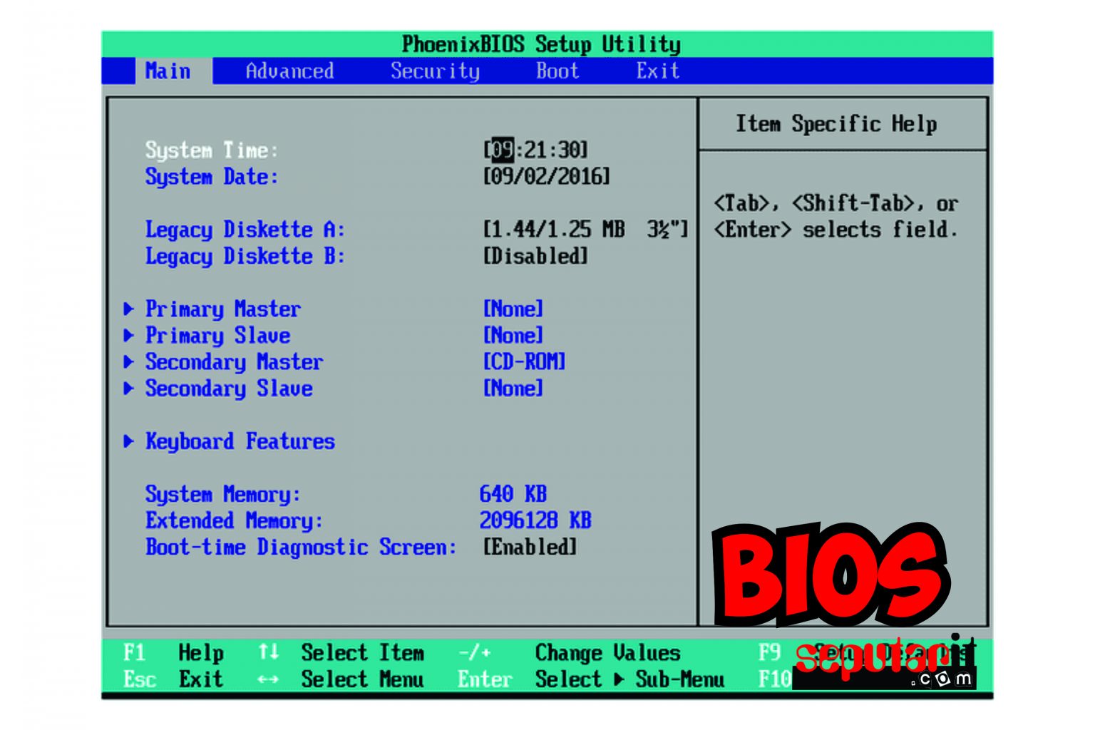Click the System Date value 09/02/2016
The height and width of the screenshot is (730, 1095).
[547, 177]
